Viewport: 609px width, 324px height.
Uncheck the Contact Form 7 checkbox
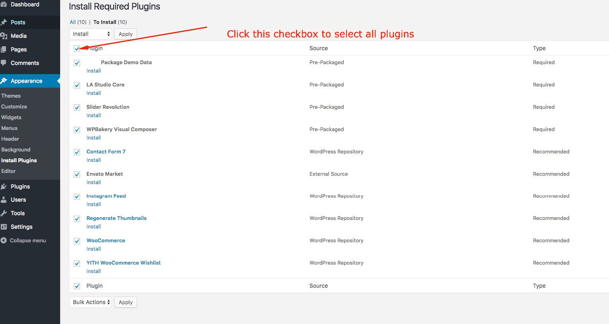(x=77, y=152)
